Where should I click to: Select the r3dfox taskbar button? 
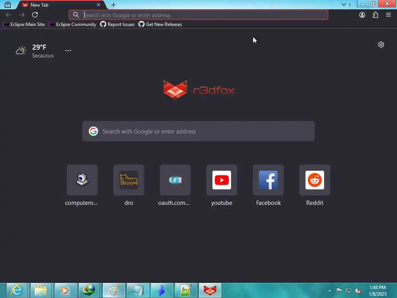tap(210, 290)
